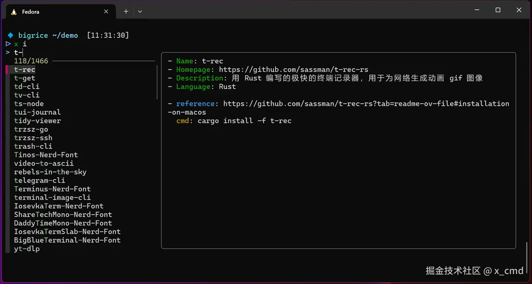Screen dimensions: 532x284
Task: Maximize the terminal window
Action: [x=498, y=10]
